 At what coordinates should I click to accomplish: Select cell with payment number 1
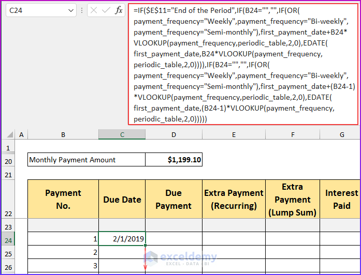coord(63,239)
